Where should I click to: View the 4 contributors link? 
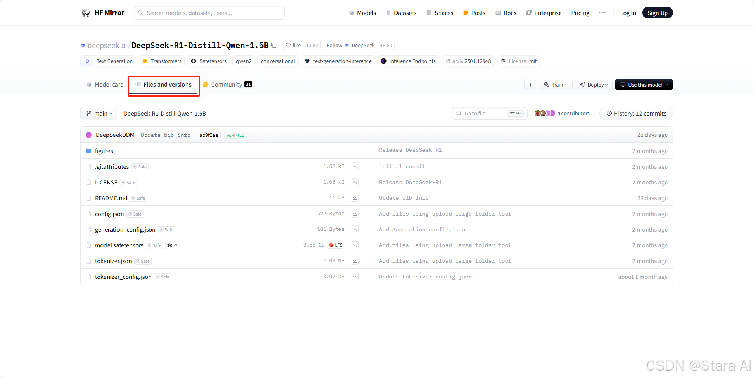[x=573, y=113]
